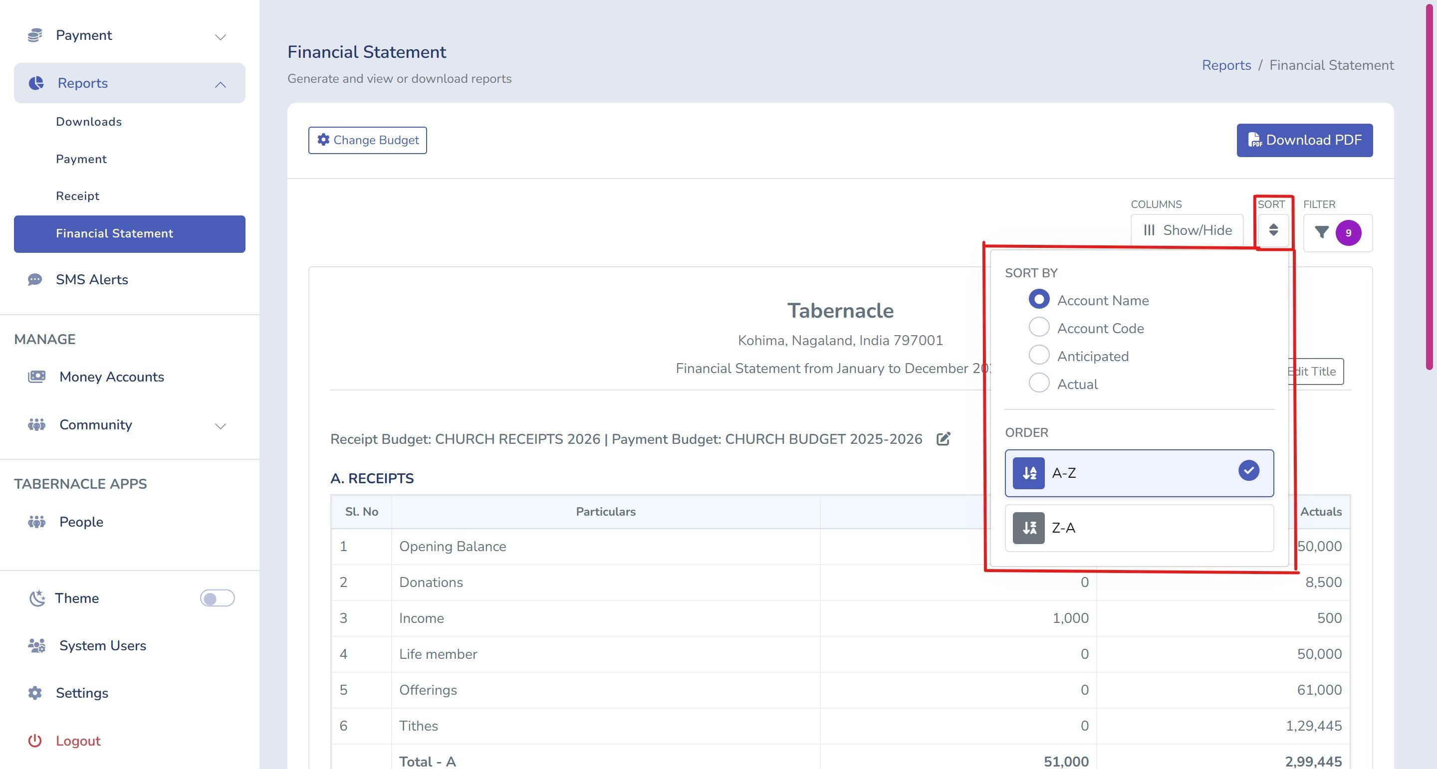Click the Total - A row label
Screen dimensions: 1437x769
(x=427, y=762)
